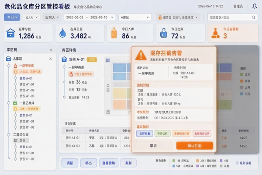The image size is (262, 175).
Task: Open the 近7天 dropdown
Action: coord(31,17)
